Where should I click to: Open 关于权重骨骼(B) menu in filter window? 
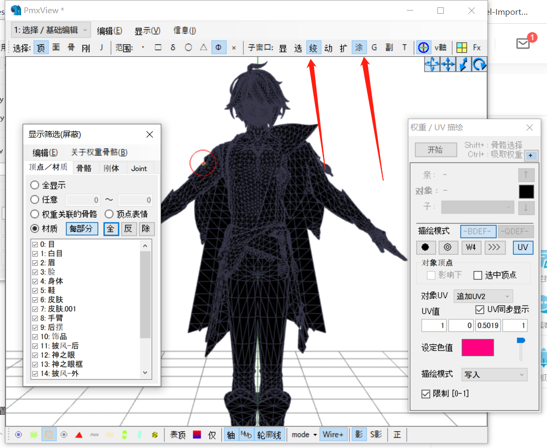coord(99,152)
